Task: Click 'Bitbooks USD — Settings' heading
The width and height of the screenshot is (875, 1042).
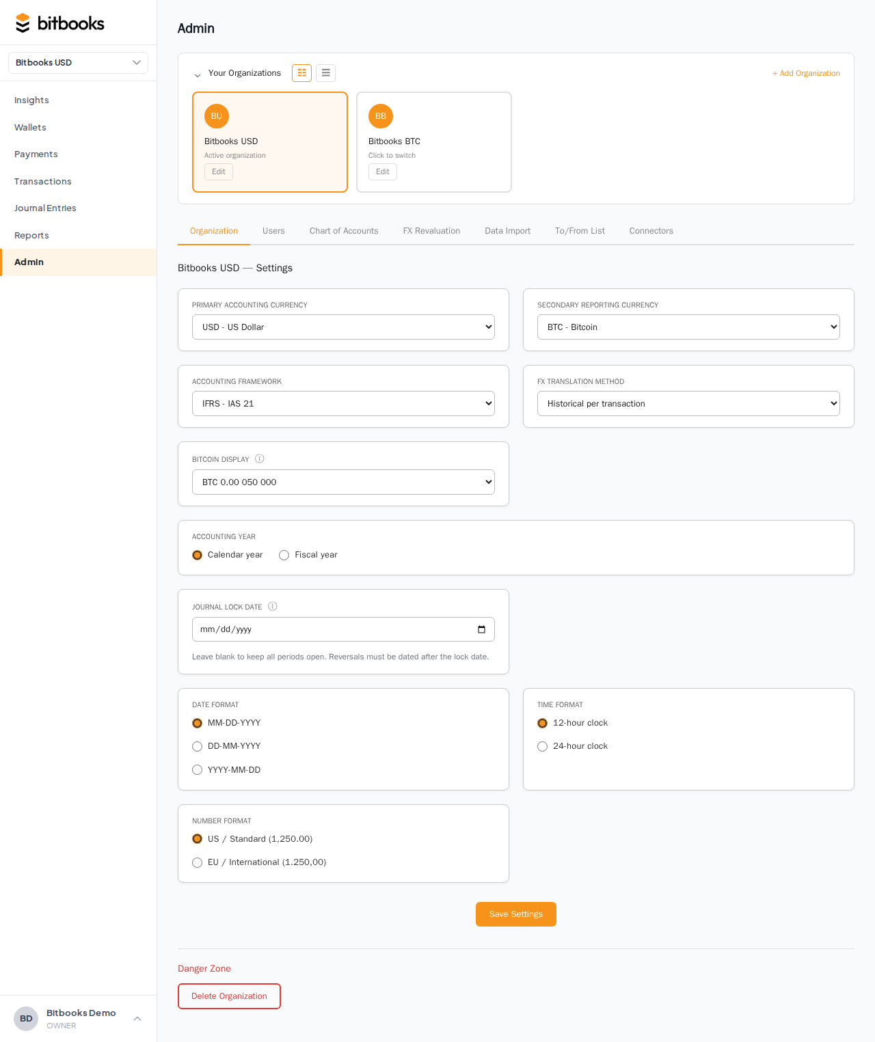Action: [x=235, y=268]
